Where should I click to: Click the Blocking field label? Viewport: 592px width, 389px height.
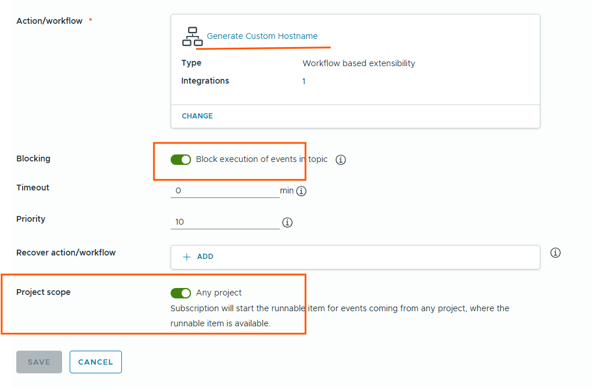(x=33, y=159)
